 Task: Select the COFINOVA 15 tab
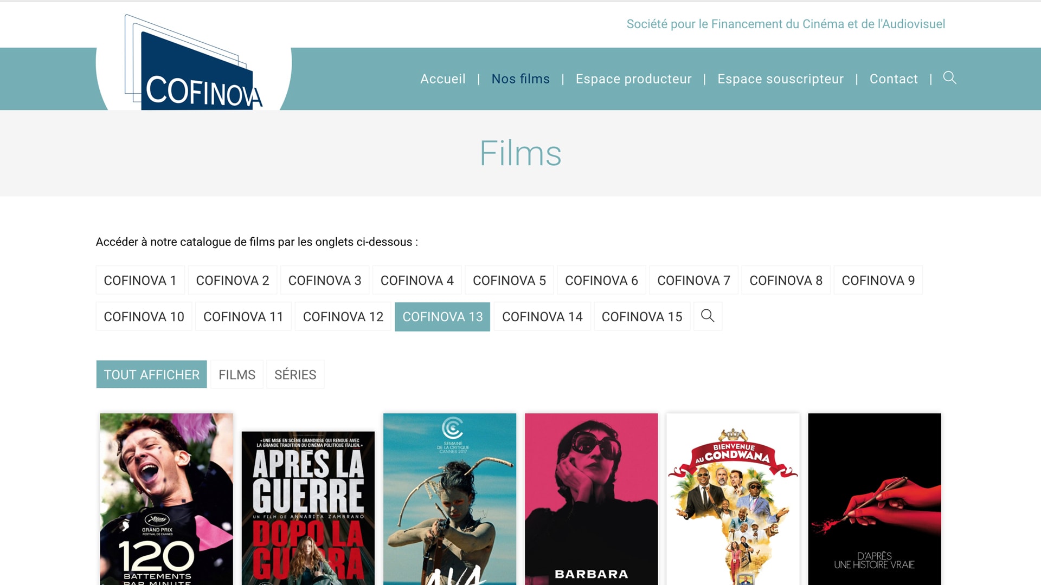(x=641, y=317)
